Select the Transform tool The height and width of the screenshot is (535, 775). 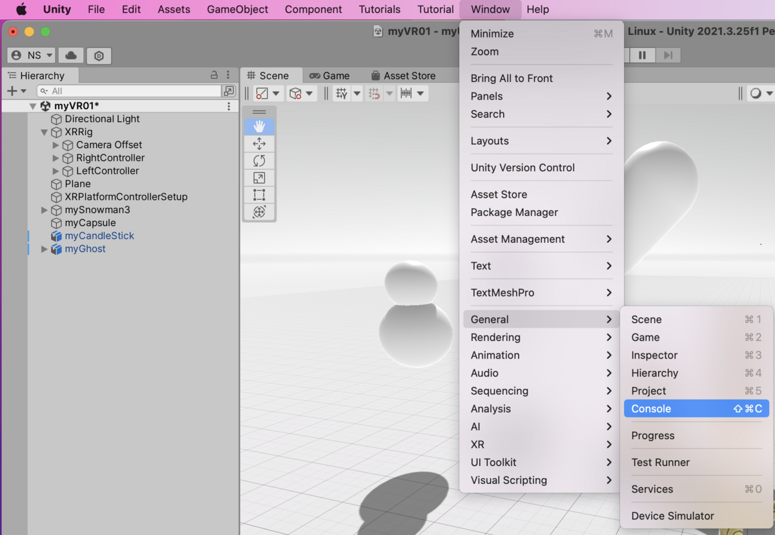[259, 212]
